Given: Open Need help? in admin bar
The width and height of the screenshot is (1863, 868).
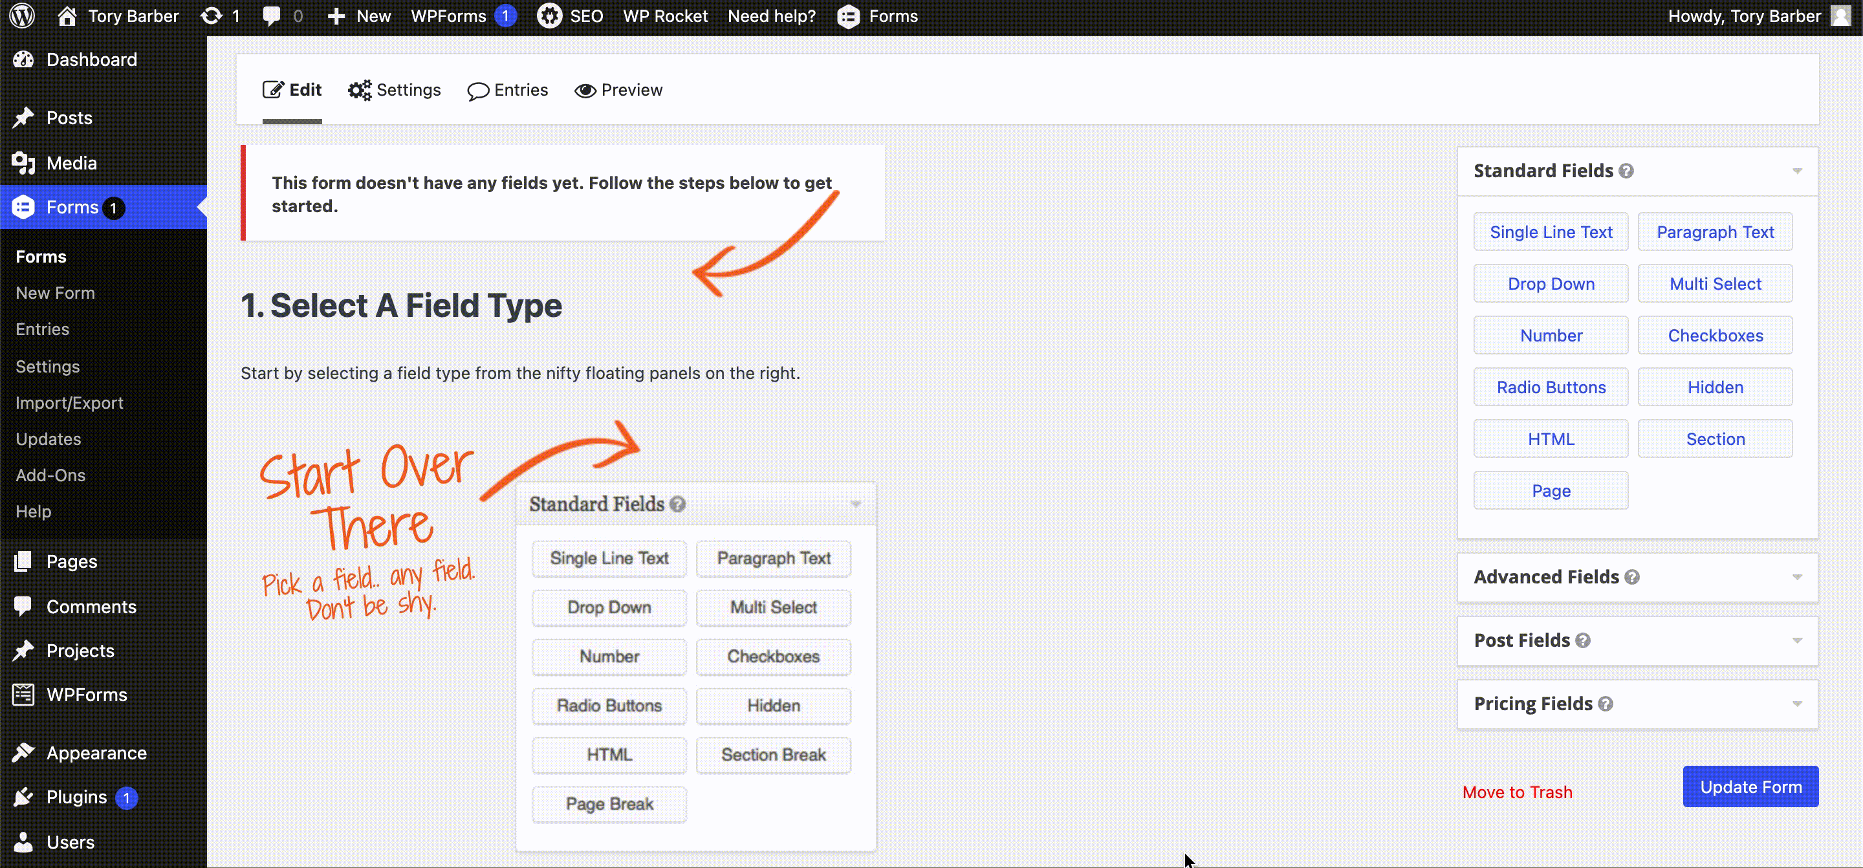Looking at the screenshot, I should [x=771, y=16].
